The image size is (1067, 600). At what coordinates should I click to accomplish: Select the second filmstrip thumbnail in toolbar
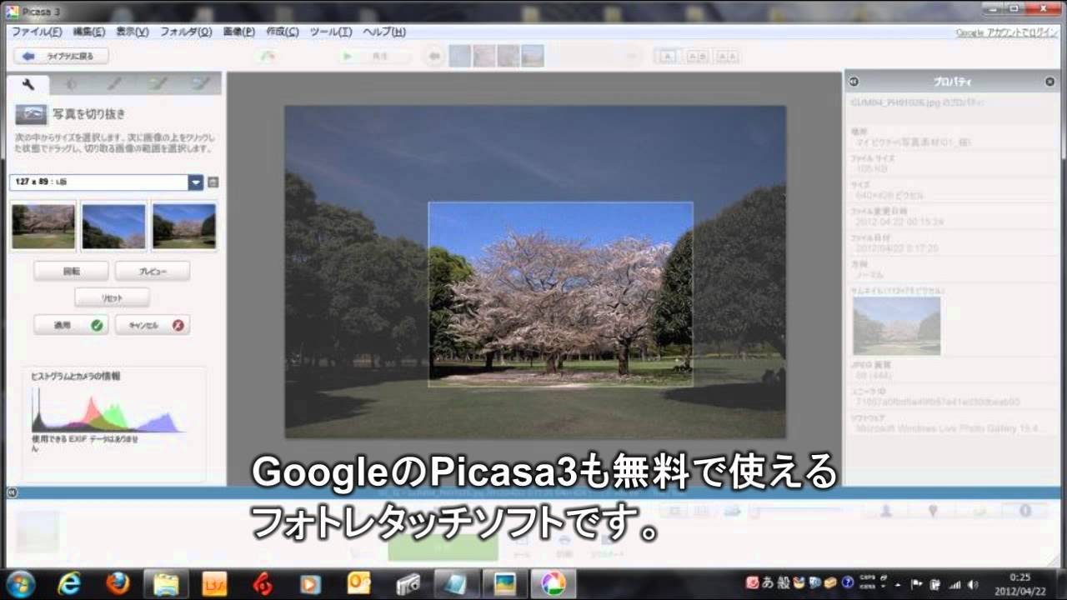(484, 56)
